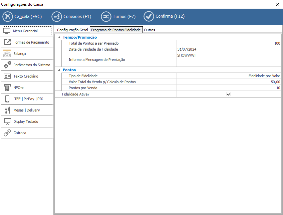Click the Cancela (ESC) X icon
The image size is (283, 215).
8,17
